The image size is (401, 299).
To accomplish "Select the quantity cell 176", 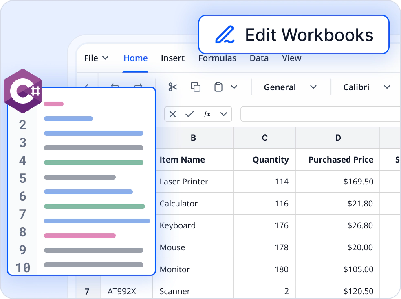I will click(264, 225).
